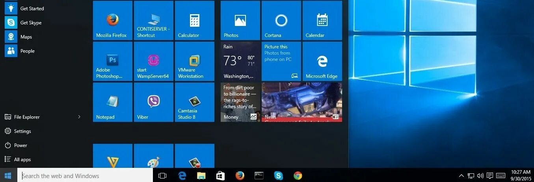
Task: Launch the Viber tile
Action: pos(153,102)
